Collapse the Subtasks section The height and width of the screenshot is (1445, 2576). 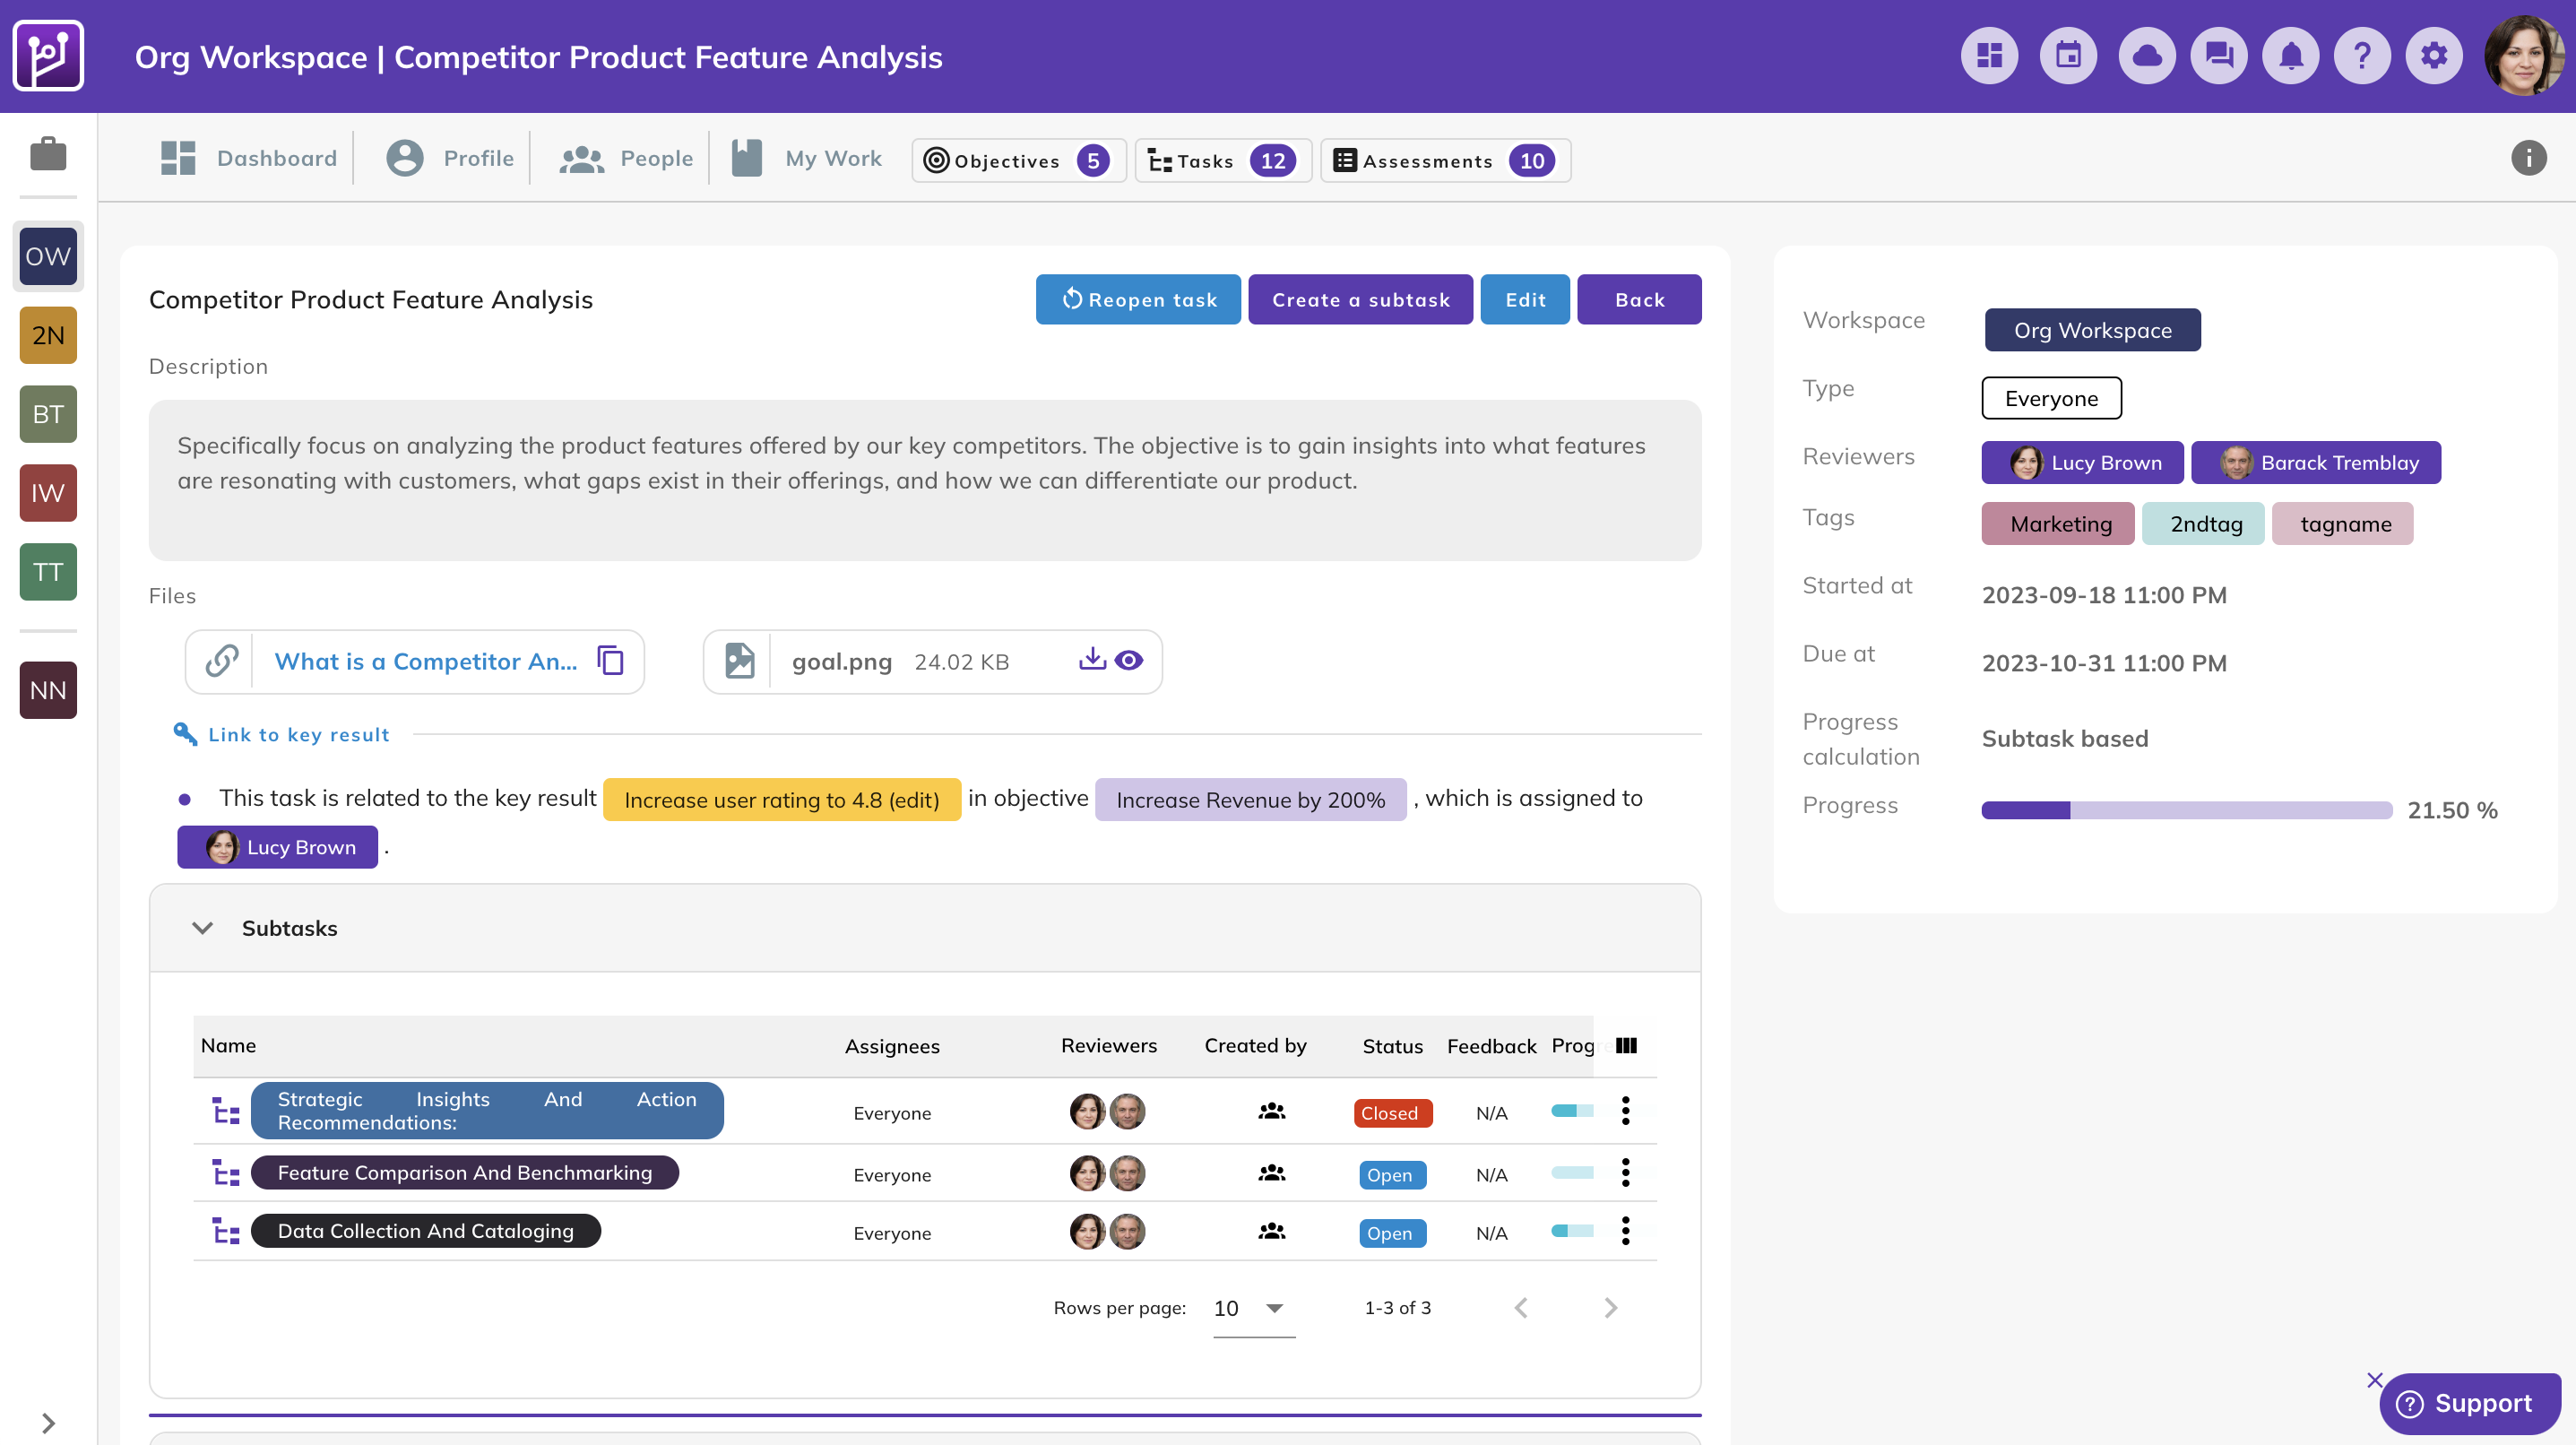point(203,928)
